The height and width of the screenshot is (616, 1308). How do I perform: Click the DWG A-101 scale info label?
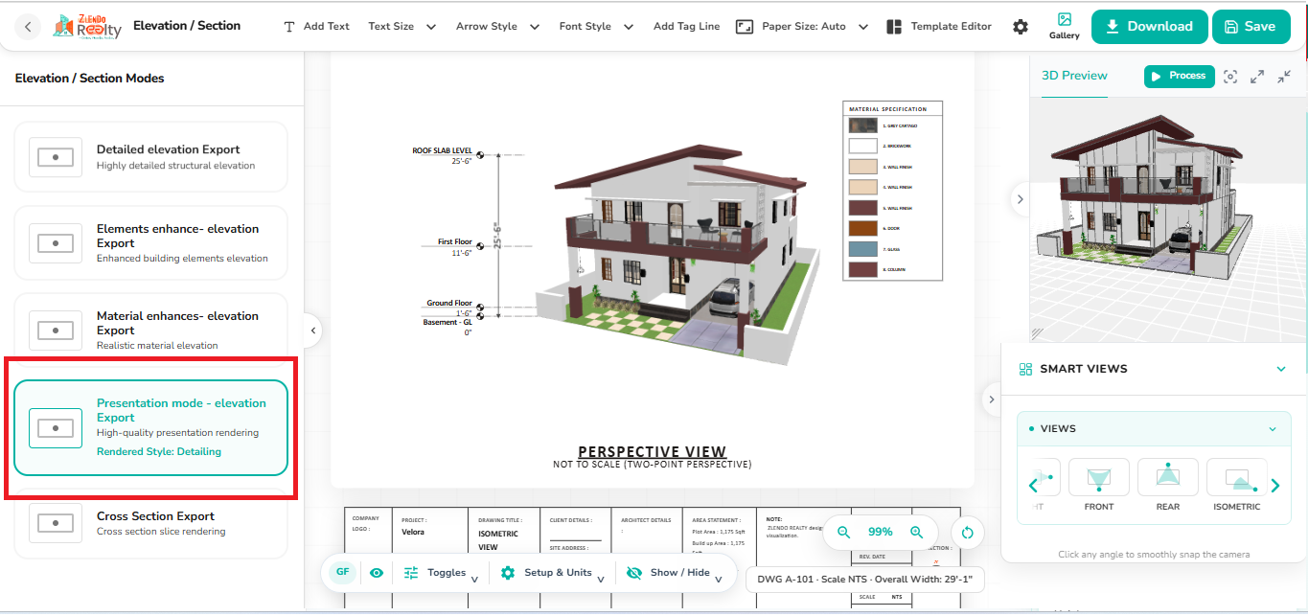point(864,579)
